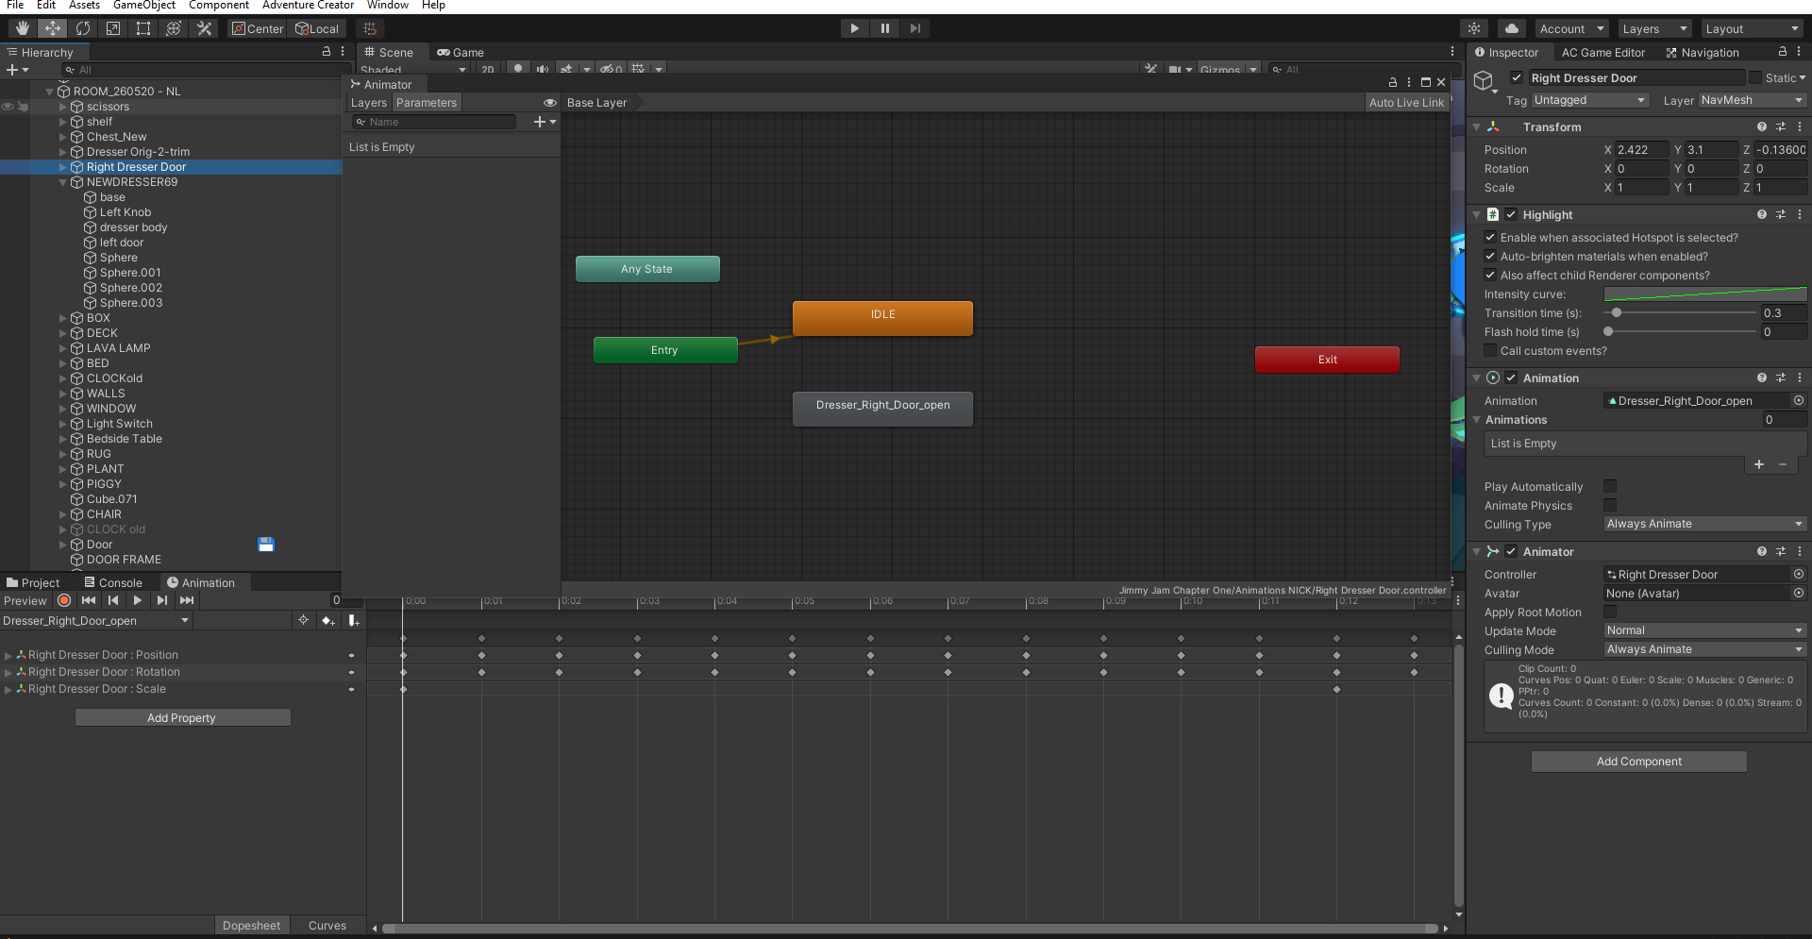1812x939 pixels.
Task: Open the Dresser_Right_Door_open clip dropdown
Action: pos(96,621)
